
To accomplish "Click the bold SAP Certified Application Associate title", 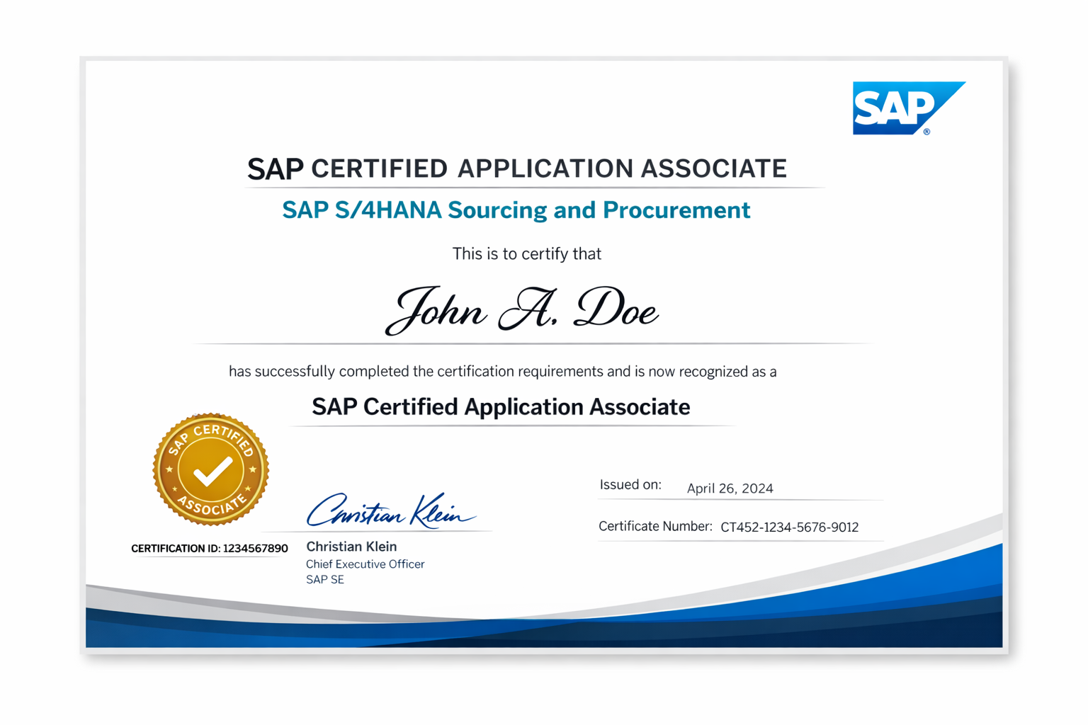I will point(501,407).
